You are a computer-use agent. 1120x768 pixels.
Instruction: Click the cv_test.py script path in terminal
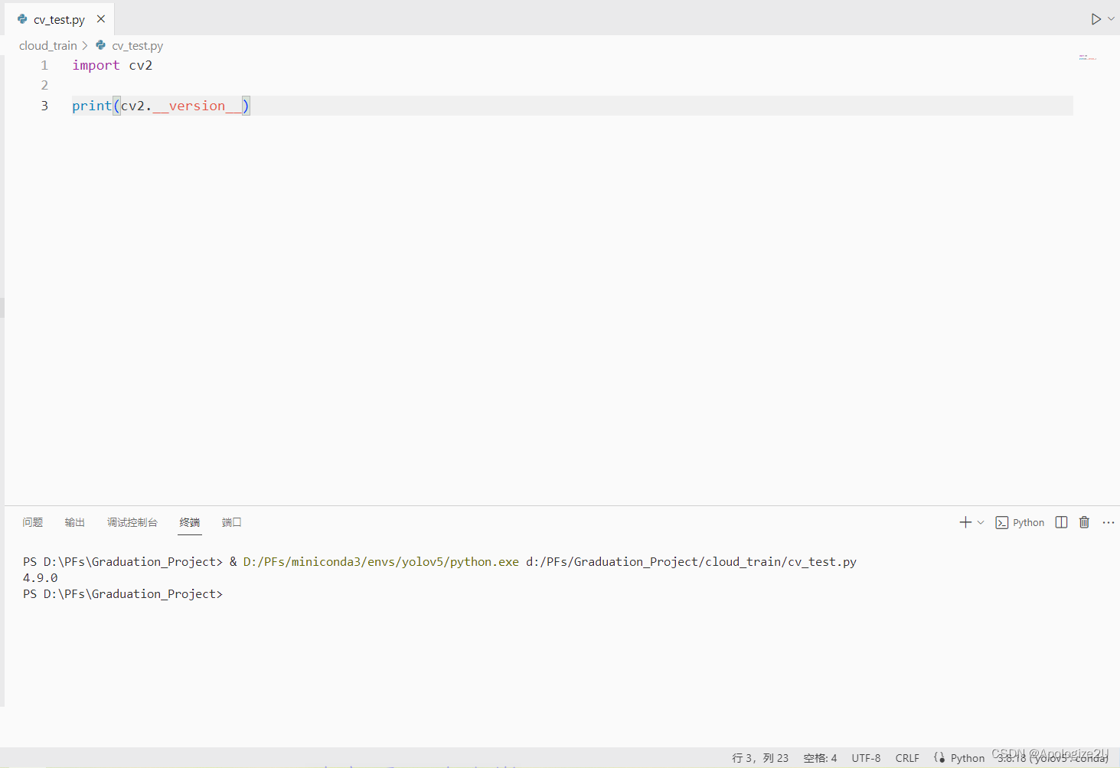point(691,561)
